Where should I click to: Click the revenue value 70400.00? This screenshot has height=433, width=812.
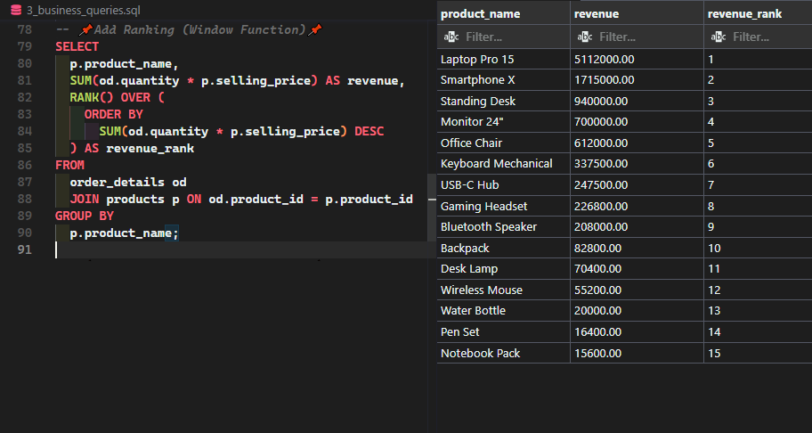[x=597, y=269]
